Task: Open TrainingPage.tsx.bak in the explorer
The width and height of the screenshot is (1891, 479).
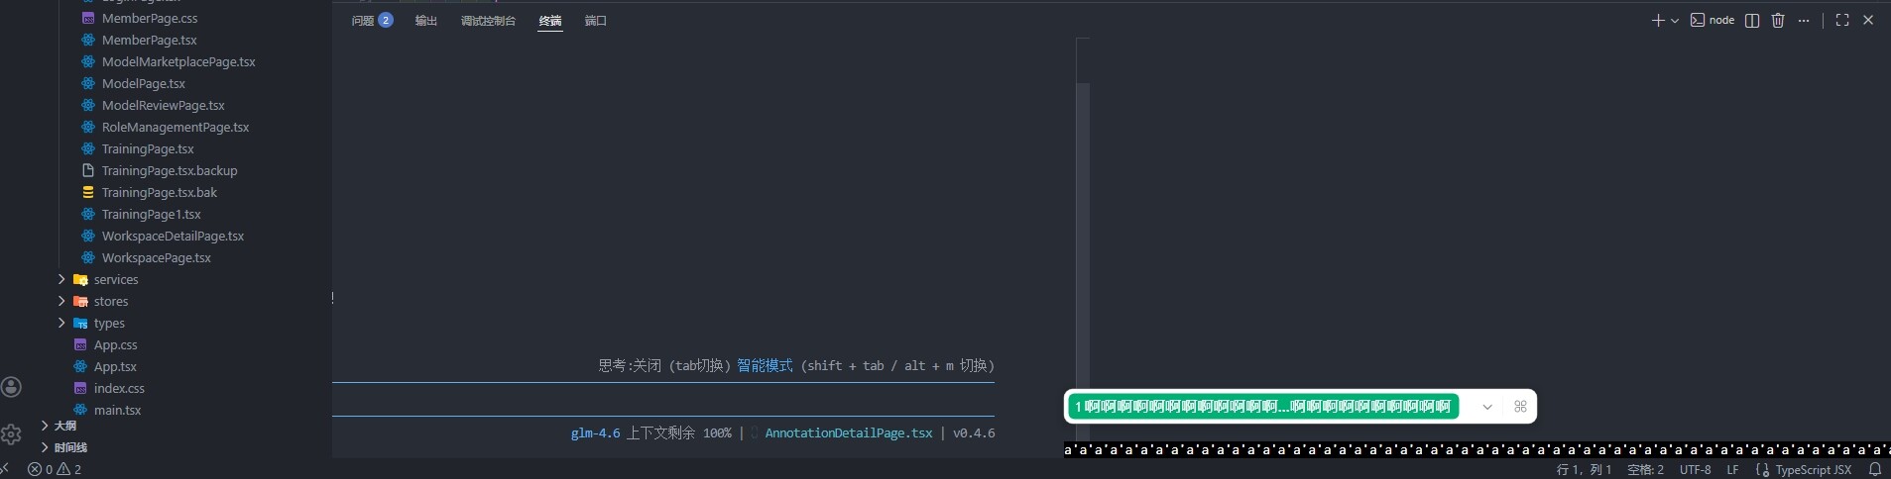Action: [159, 193]
